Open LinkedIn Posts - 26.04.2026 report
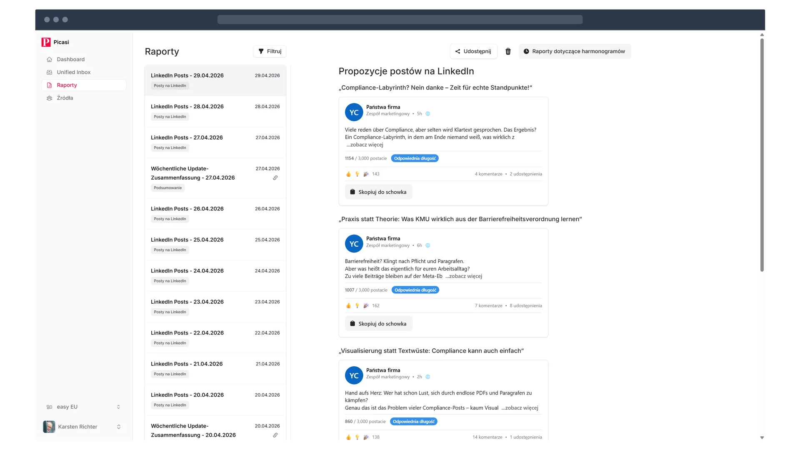Image resolution: width=800 pixels, height=450 pixels. point(215,213)
